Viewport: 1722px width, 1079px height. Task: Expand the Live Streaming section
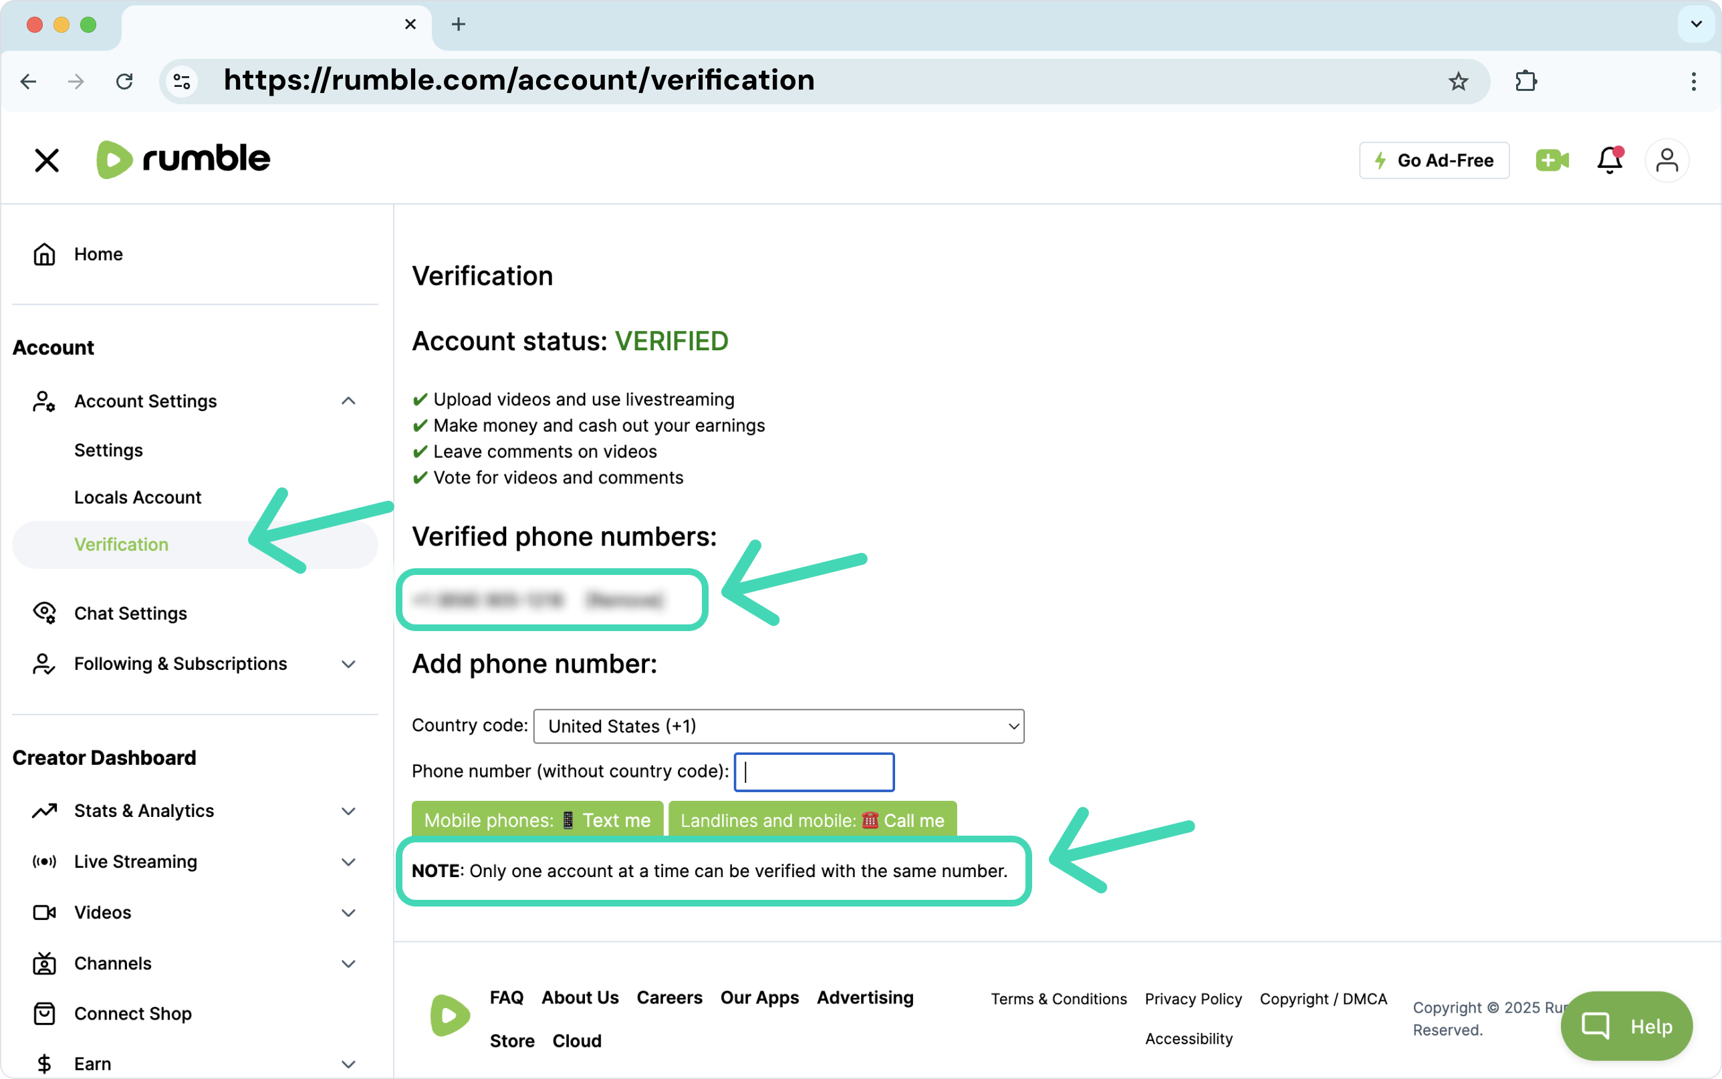pyautogui.click(x=348, y=861)
